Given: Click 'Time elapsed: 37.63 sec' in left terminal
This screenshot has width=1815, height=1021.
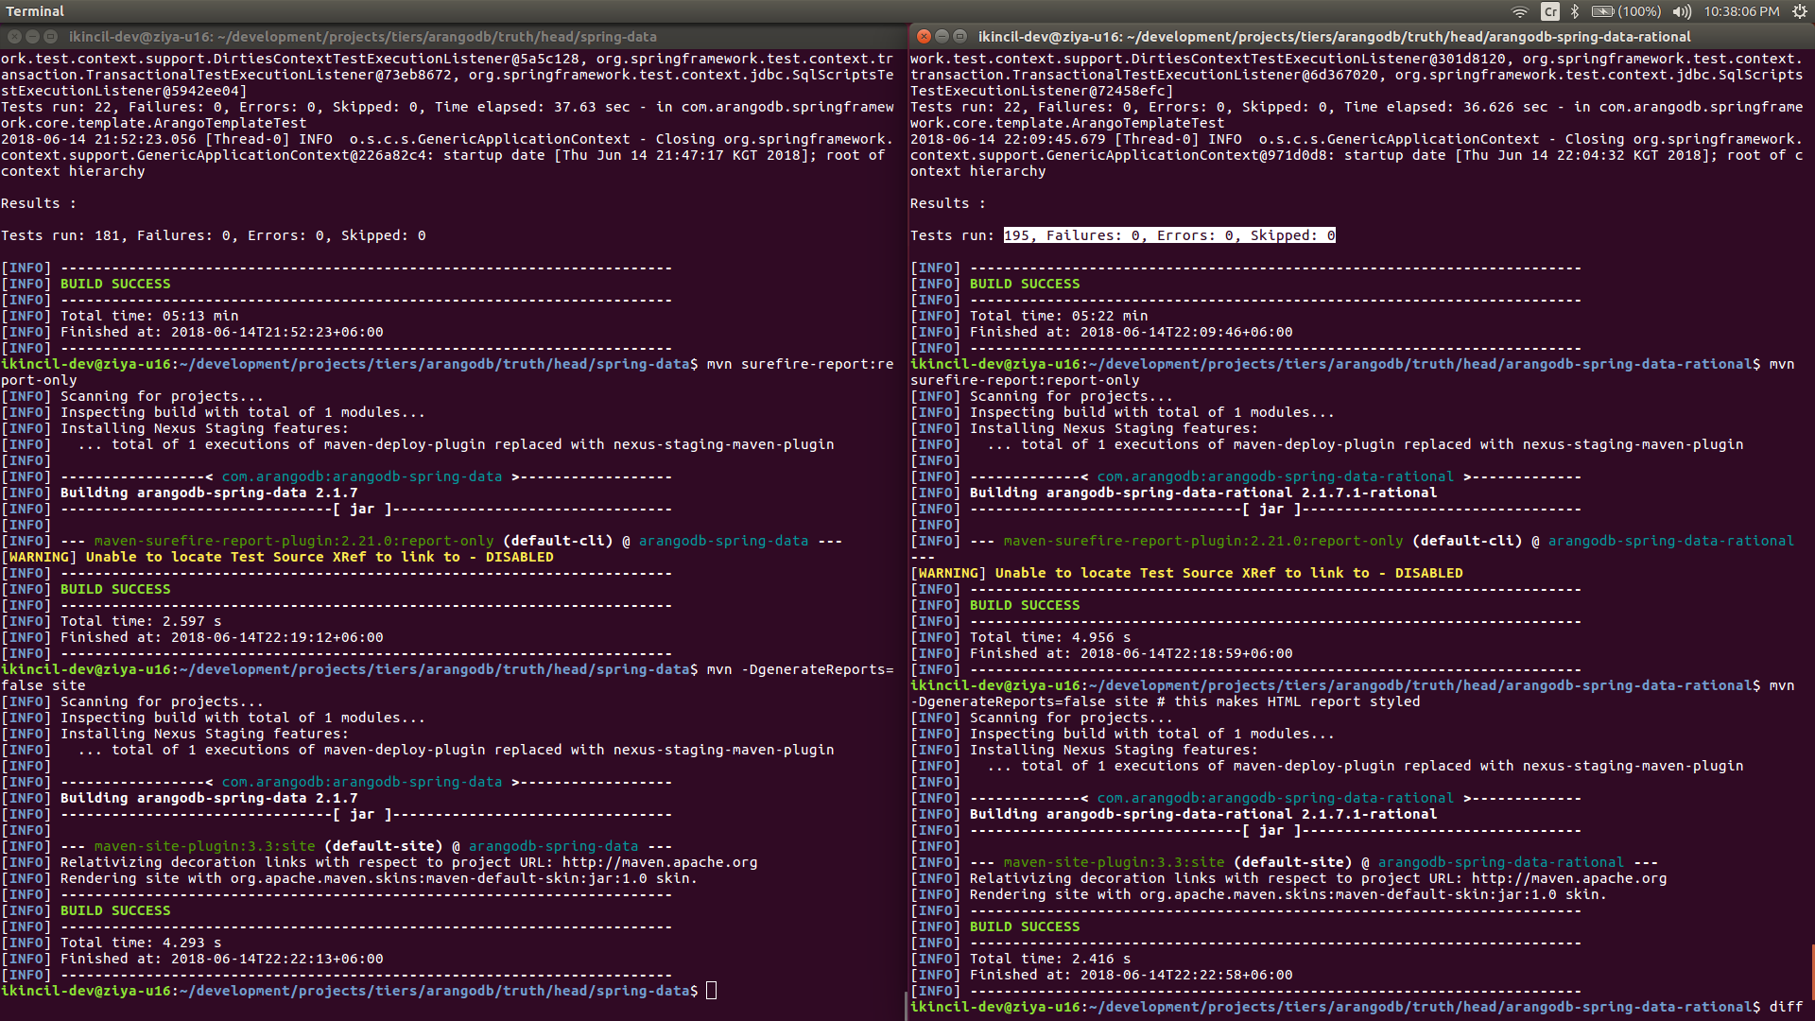Looking at the screenshot, I should coord(532,107).
